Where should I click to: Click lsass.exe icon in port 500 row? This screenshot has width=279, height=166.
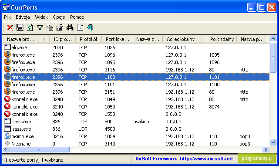tap(7, 122)
